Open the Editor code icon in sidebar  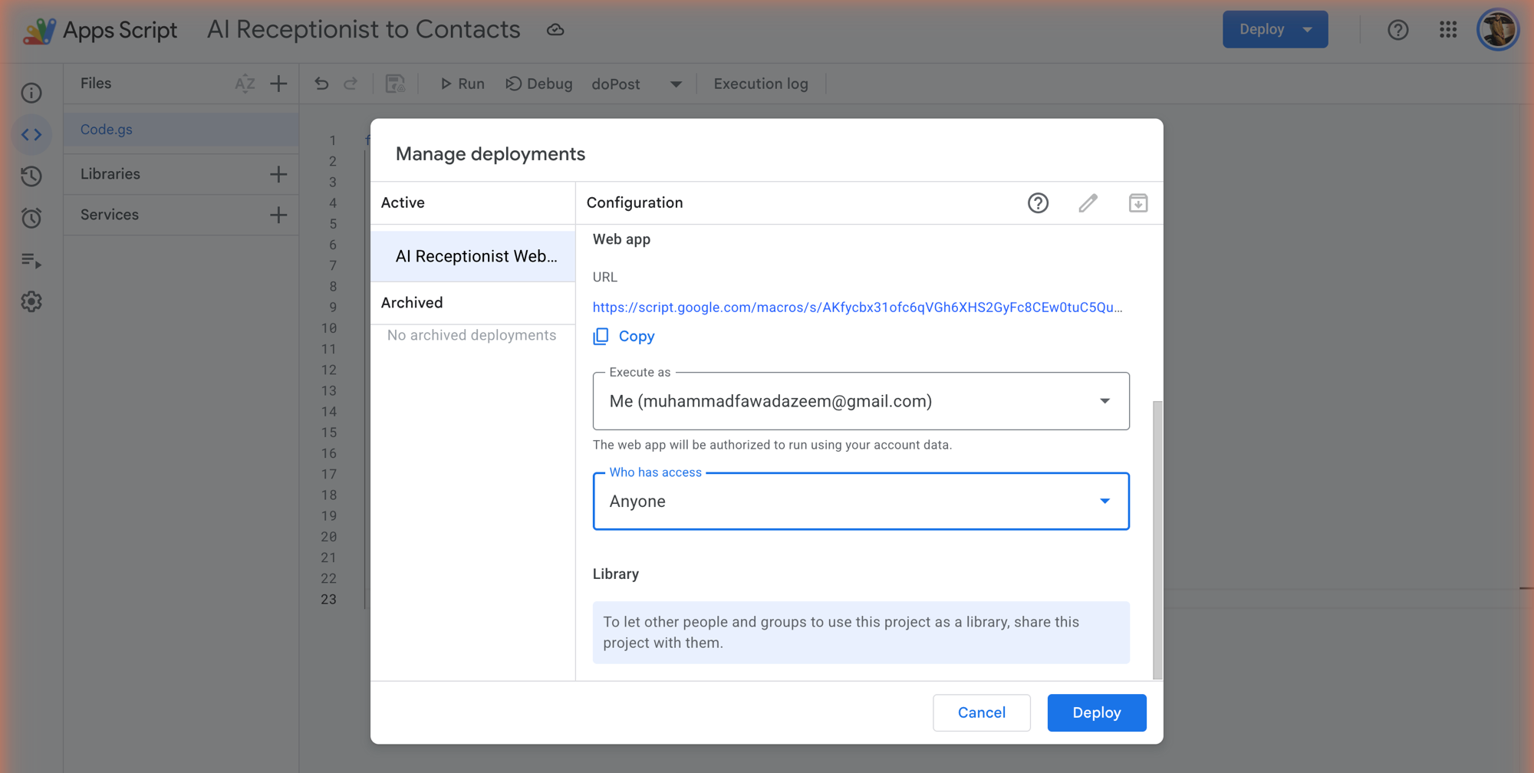(x=31, y=135)
